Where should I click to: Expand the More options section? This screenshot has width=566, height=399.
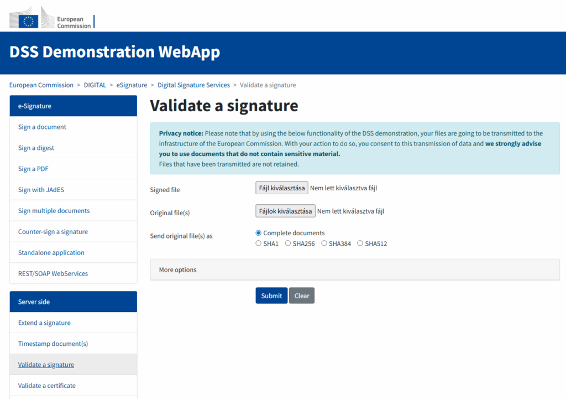point(178,270)
